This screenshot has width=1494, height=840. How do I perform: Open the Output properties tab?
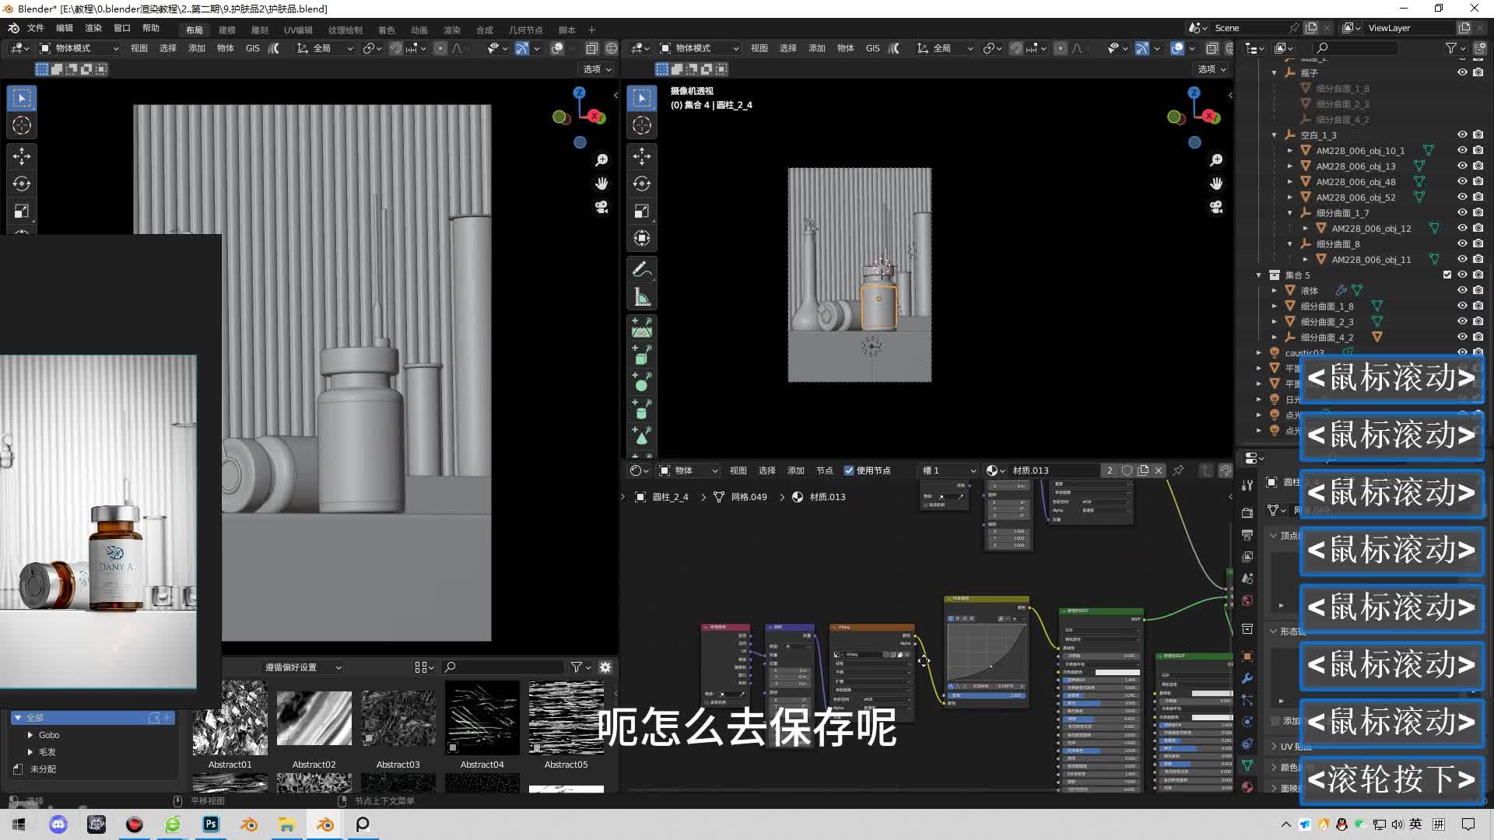(x=1247, y=534)
